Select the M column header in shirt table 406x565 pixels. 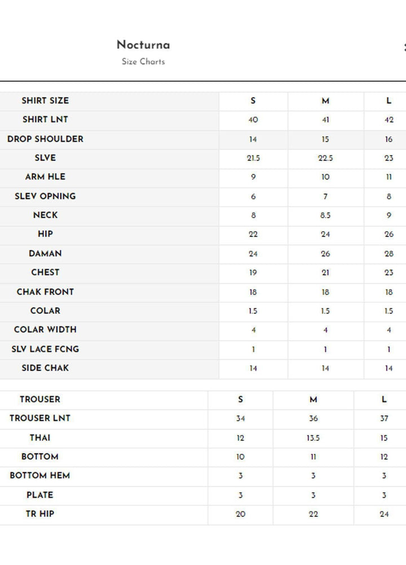(325, 101)
